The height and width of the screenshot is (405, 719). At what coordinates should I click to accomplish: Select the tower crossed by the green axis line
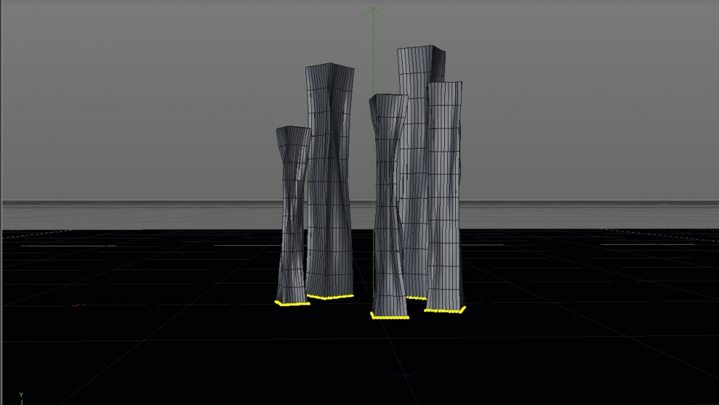tap(389, 206)
